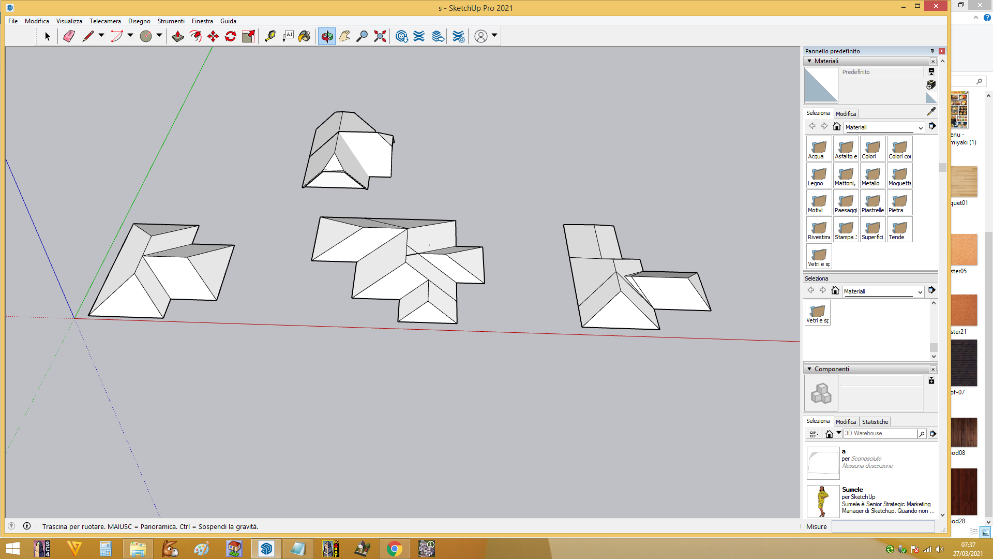The width and height of the screenshot is (993, 559).
Task: Open the File menu
Action: [13, 21]
